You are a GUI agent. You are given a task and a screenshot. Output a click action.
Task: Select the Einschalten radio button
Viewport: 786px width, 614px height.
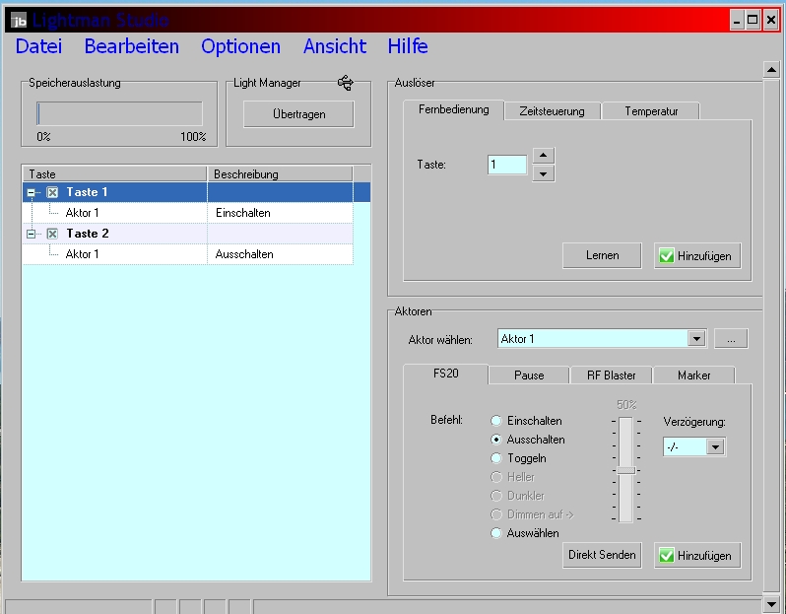pos(497,421)
